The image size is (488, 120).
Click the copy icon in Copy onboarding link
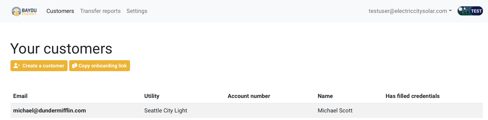tap(75, 66)
